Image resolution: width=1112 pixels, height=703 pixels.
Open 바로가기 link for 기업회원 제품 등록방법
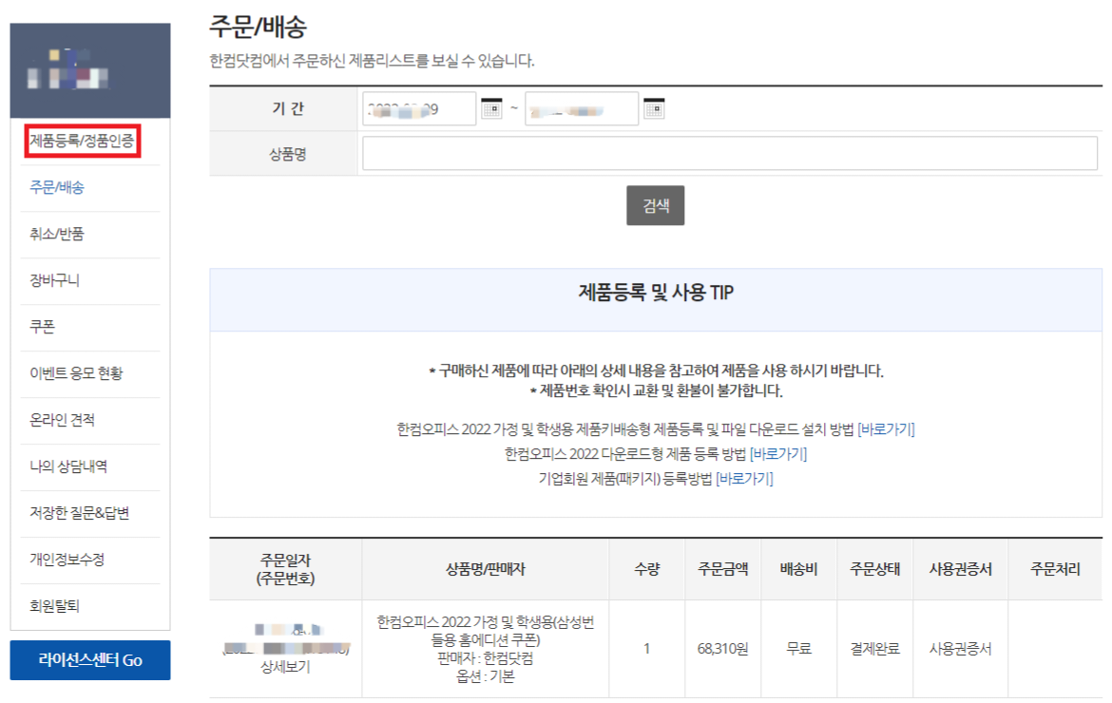pyautogui.click(x=744, y=479)
